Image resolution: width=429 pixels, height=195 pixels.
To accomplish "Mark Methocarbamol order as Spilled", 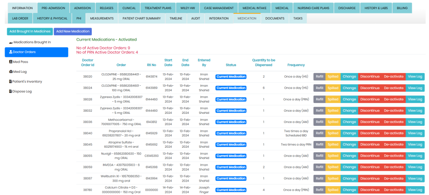I will pyautogui.click(x=333, y=122).
